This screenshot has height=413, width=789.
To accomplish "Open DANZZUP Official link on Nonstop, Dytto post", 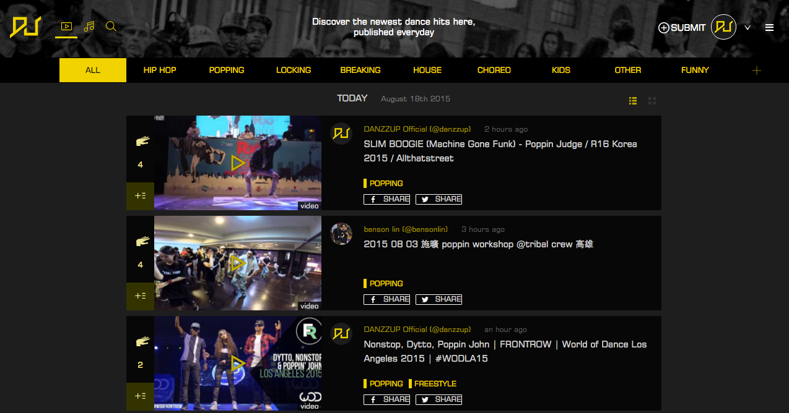I will tap(417, 330).
